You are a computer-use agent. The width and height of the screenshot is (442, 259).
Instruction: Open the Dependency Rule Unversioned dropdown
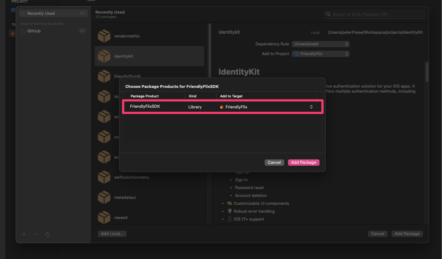tap(320, 44)
